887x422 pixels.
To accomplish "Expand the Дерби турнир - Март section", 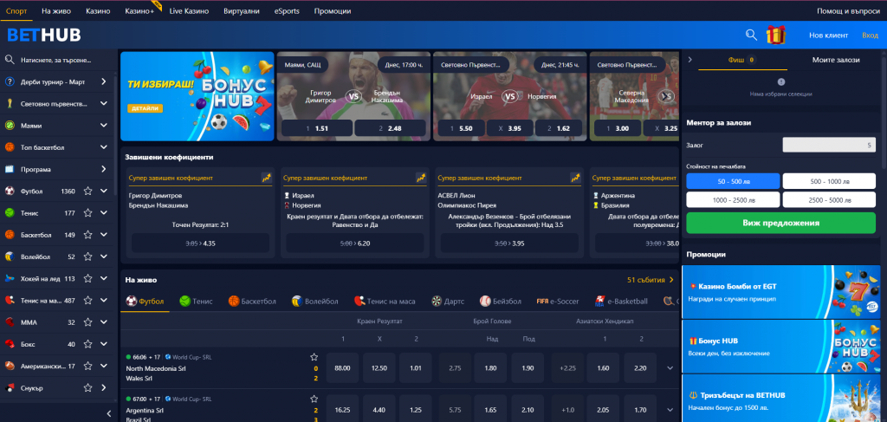I will (x=104, y=81).
